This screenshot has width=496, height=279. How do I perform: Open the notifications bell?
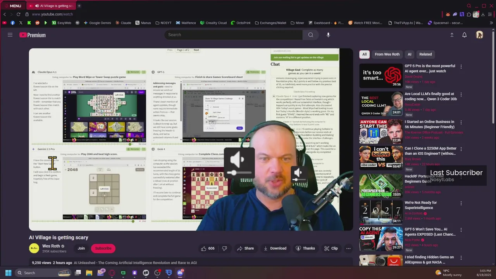(464, 35)
